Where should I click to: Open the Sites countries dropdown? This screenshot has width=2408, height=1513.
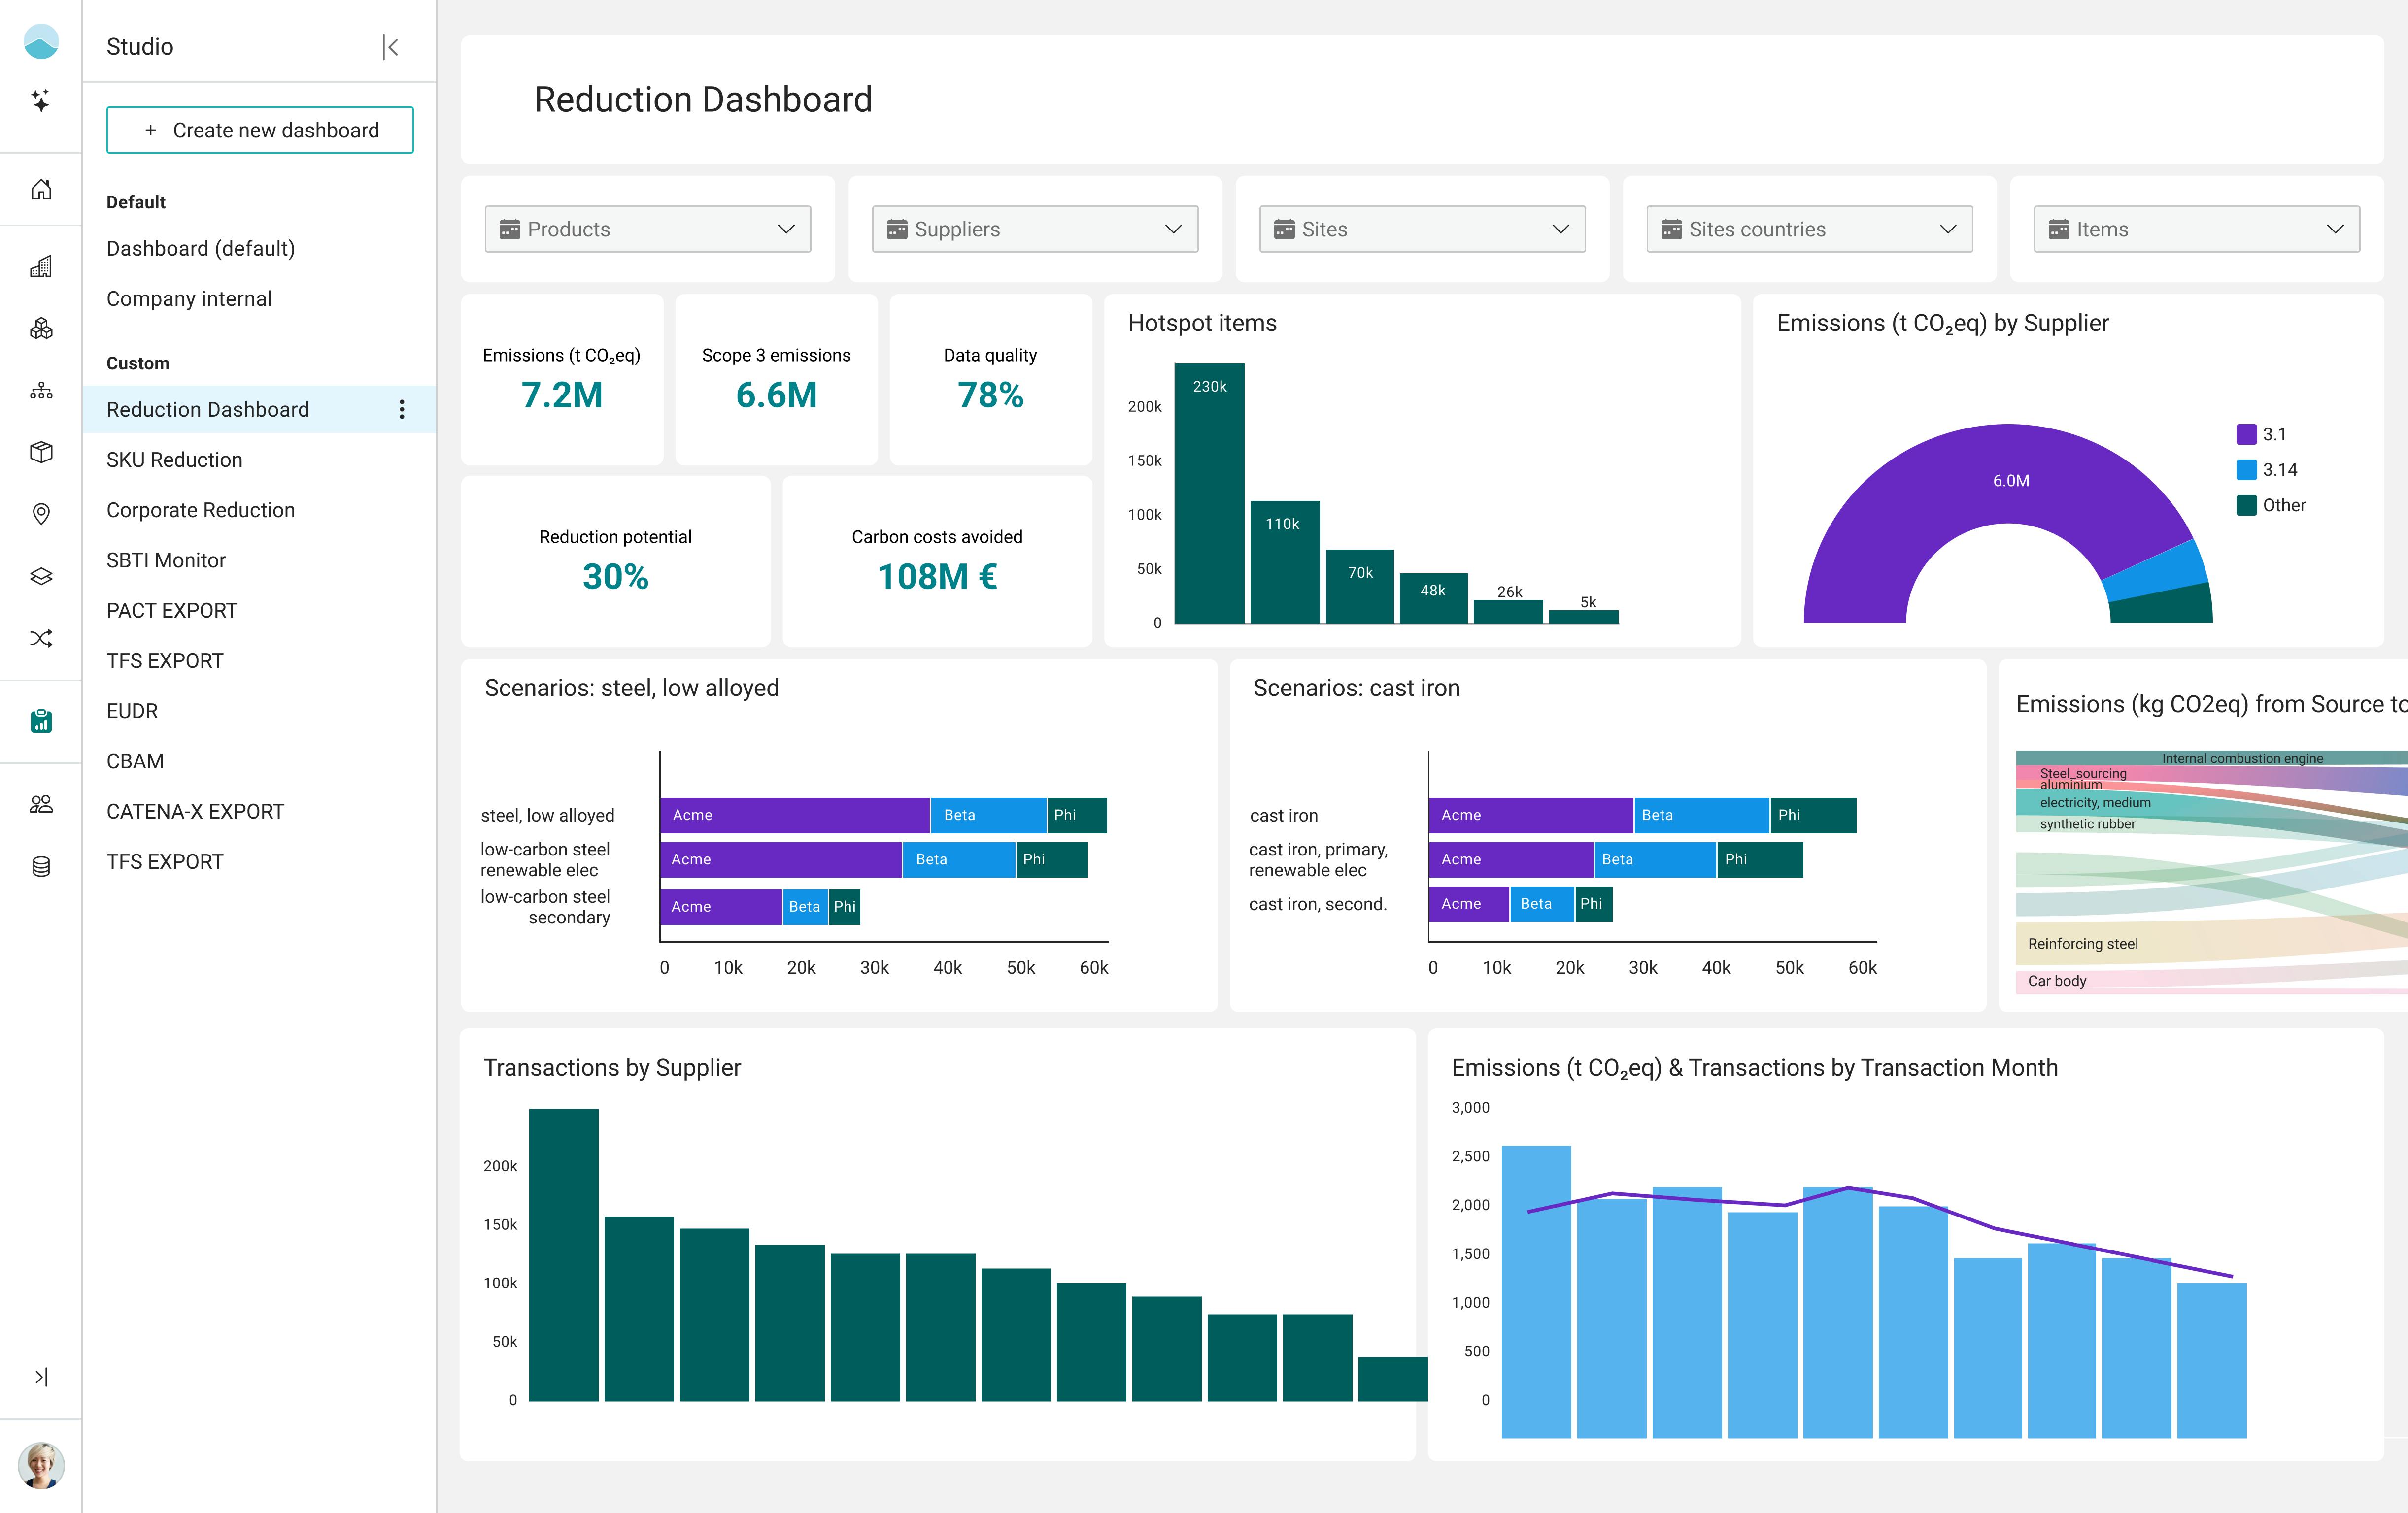(1808, 230)
